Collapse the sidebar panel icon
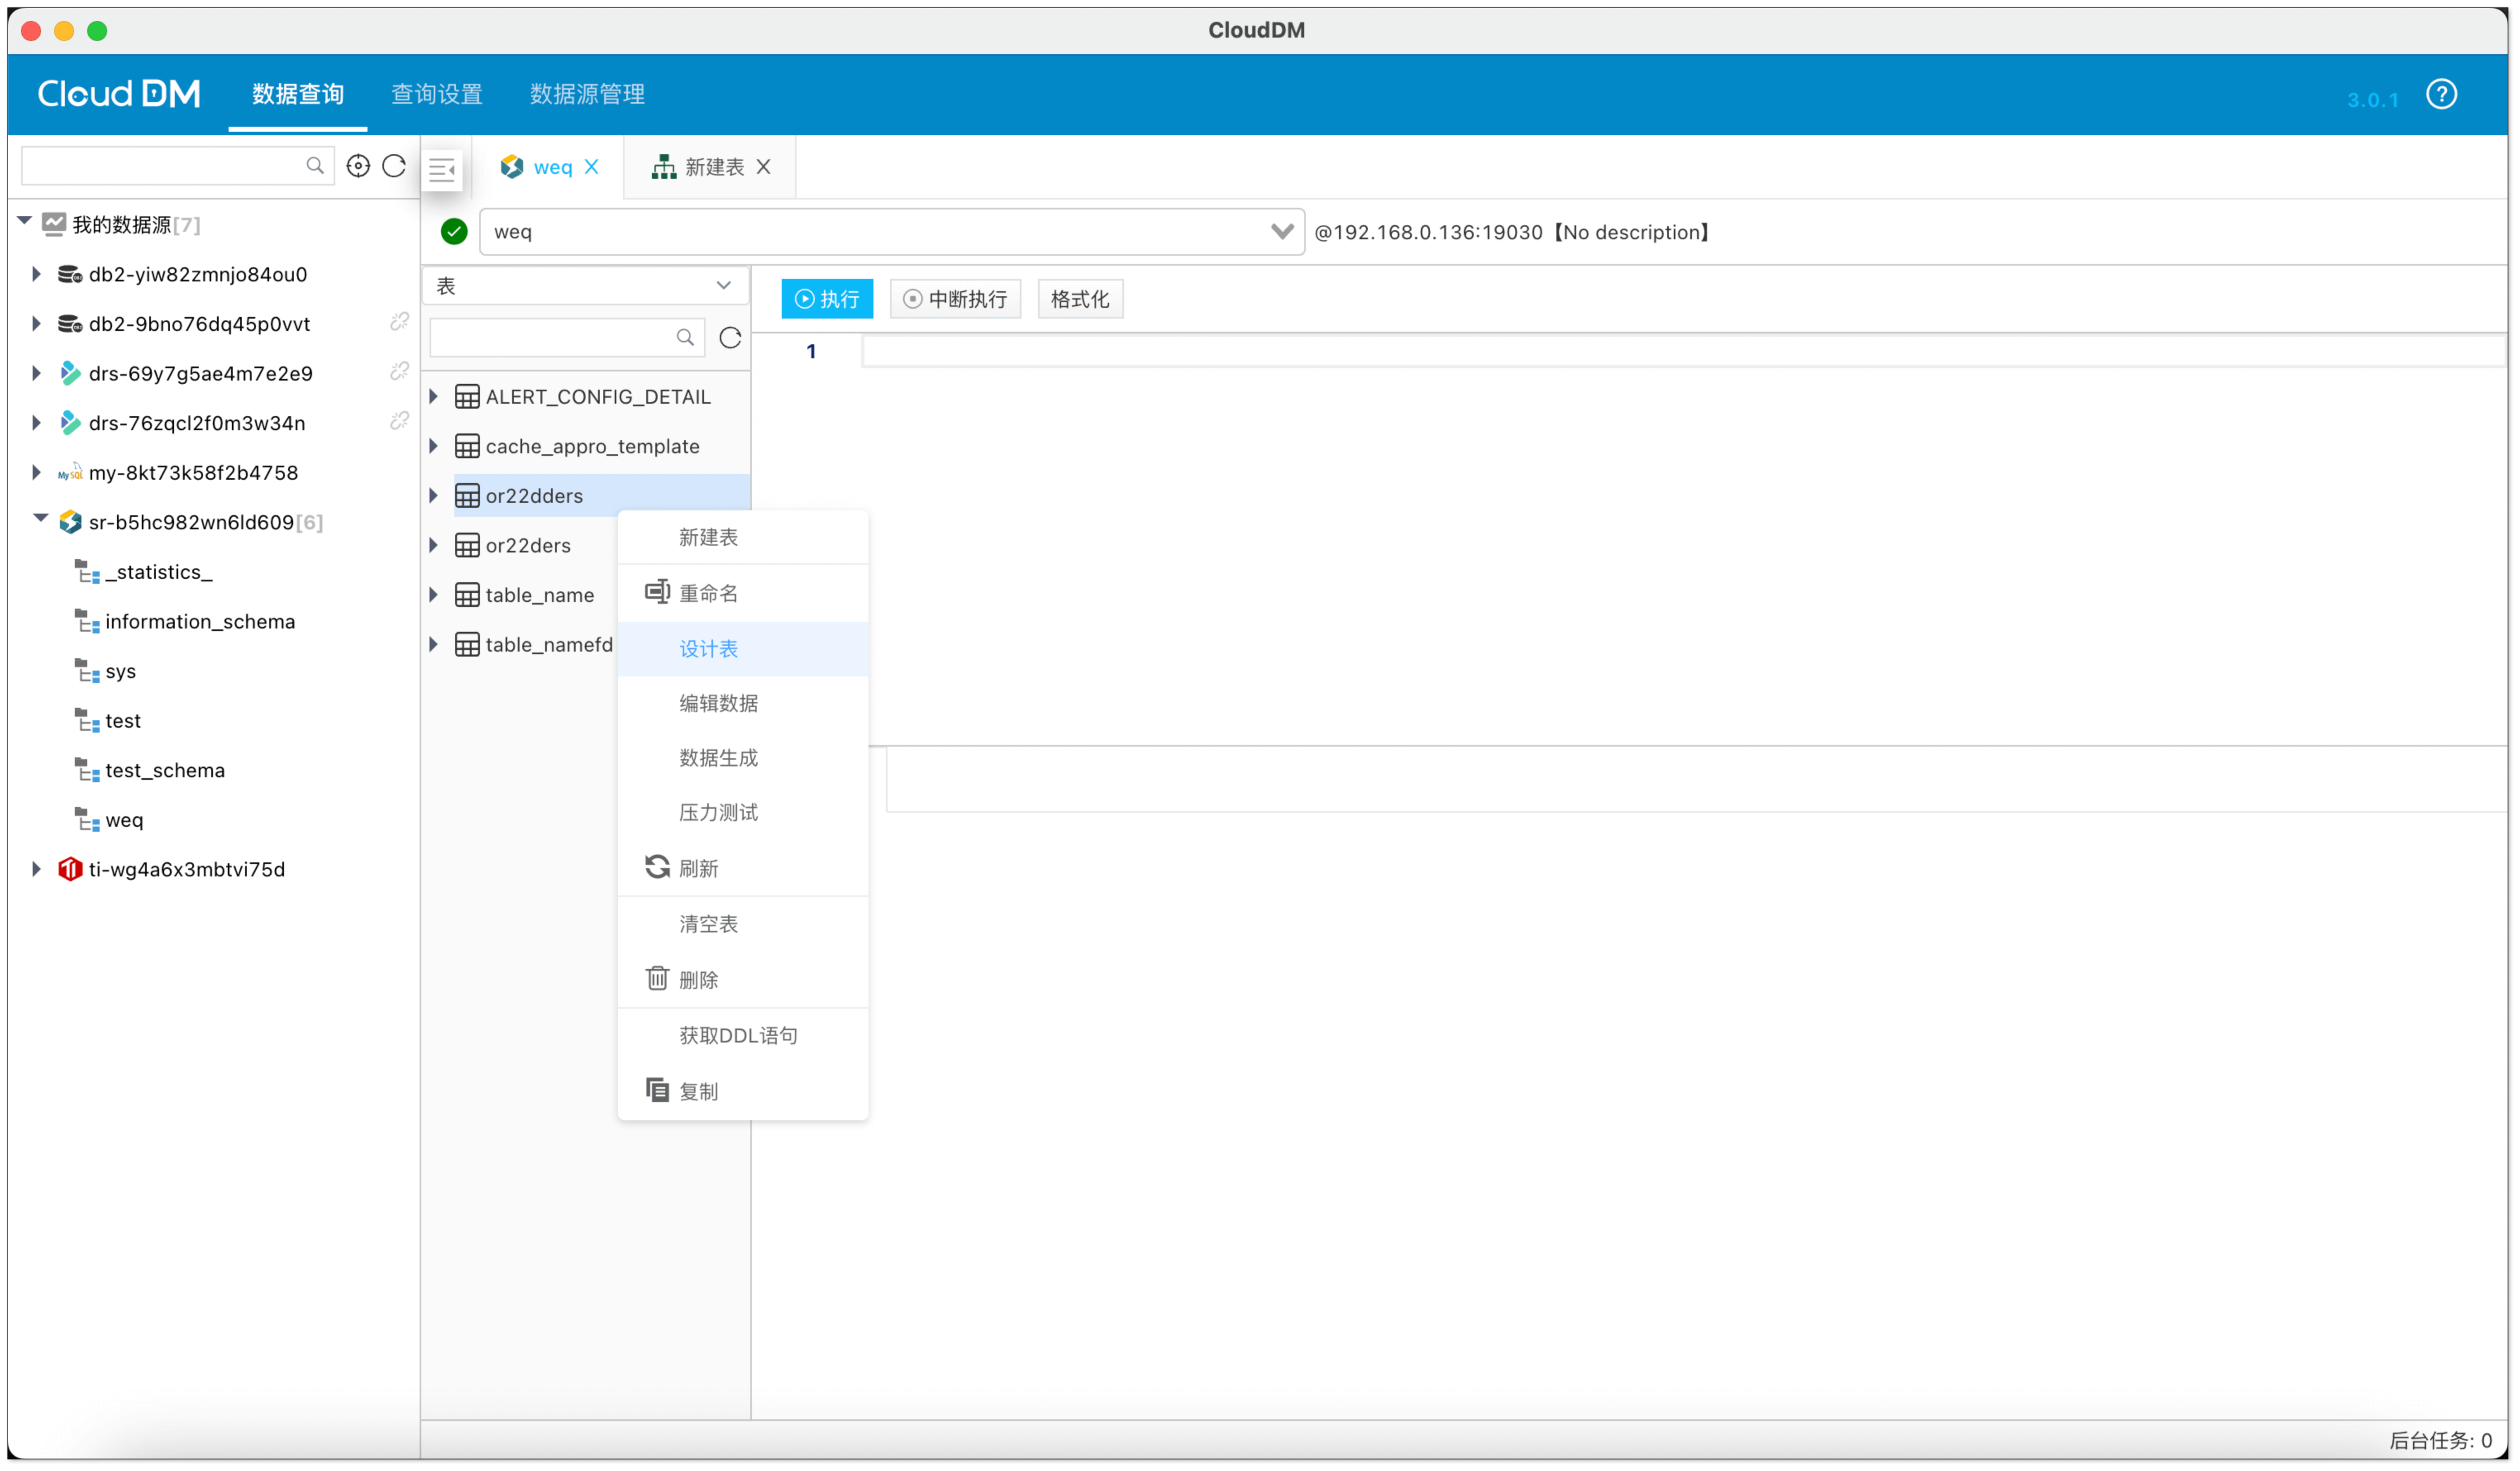The width and height of the screenshot is (2520, 1471). (x=442, y=169)
